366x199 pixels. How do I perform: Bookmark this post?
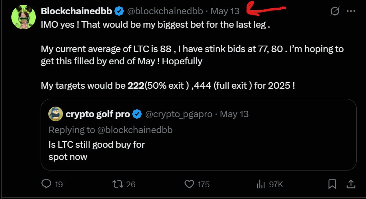coord(332,184)
